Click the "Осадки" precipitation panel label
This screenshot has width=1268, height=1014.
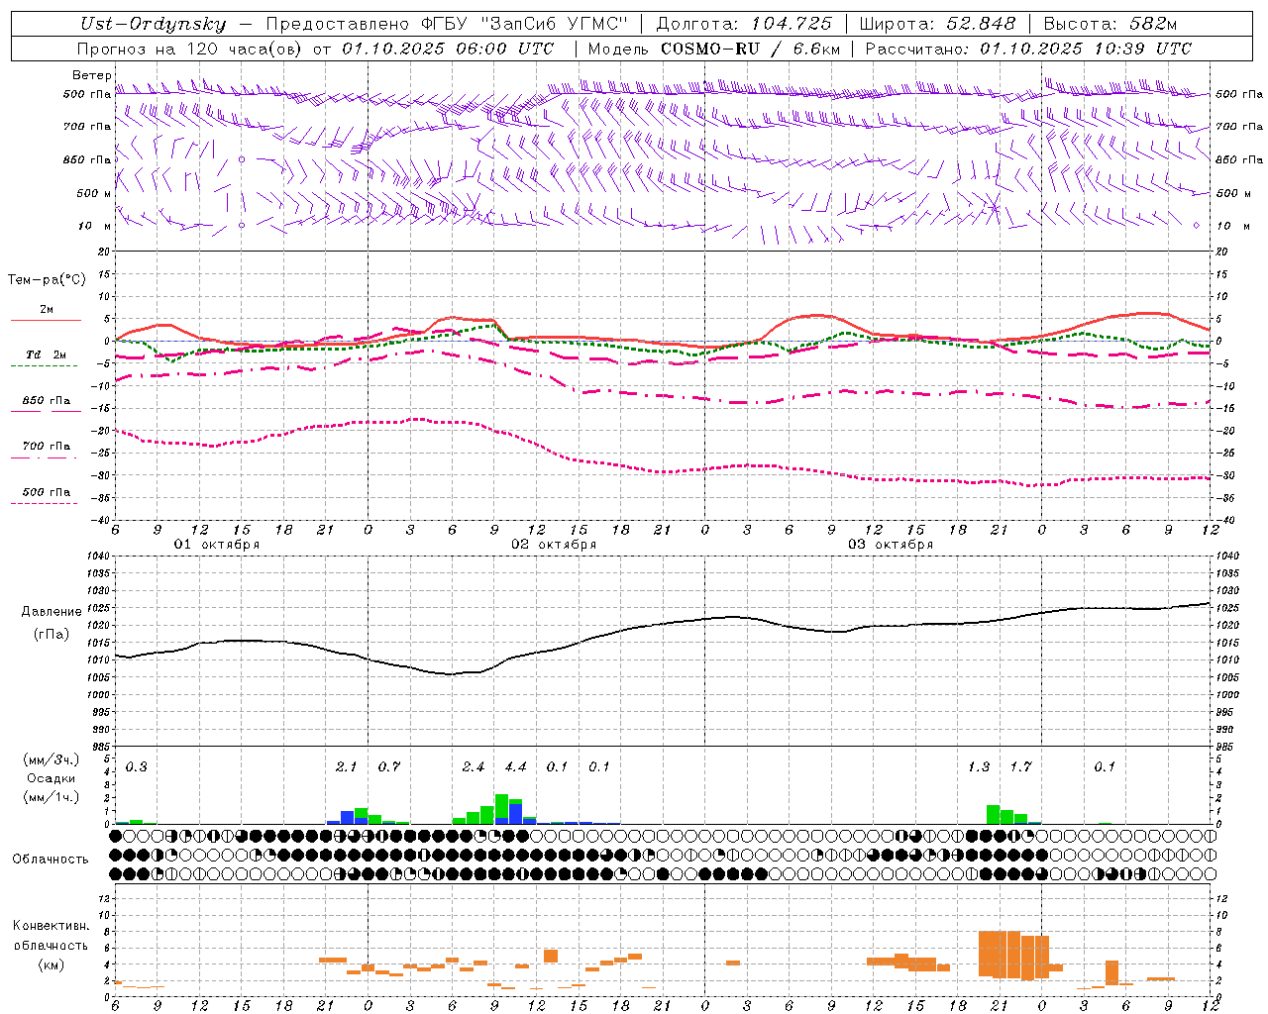point(51,778)
